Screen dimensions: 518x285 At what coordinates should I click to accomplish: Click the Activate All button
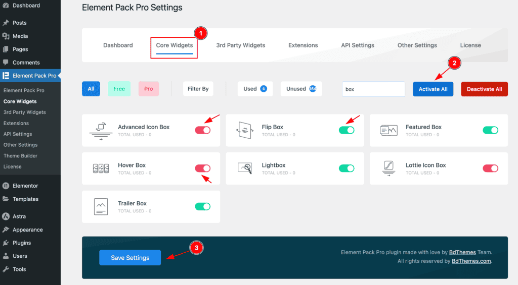[x=433, y=89]
